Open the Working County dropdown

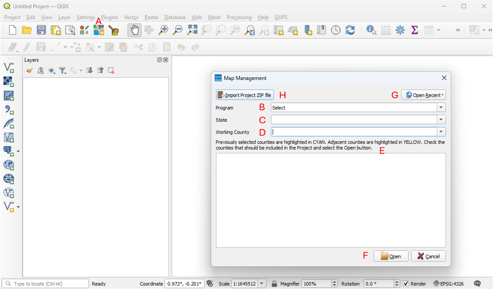click(x=441, y=132)
